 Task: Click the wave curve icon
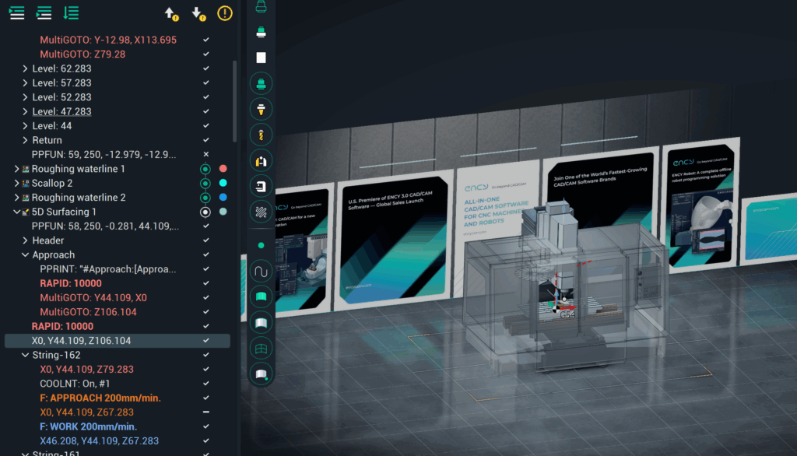coord(261,272)
